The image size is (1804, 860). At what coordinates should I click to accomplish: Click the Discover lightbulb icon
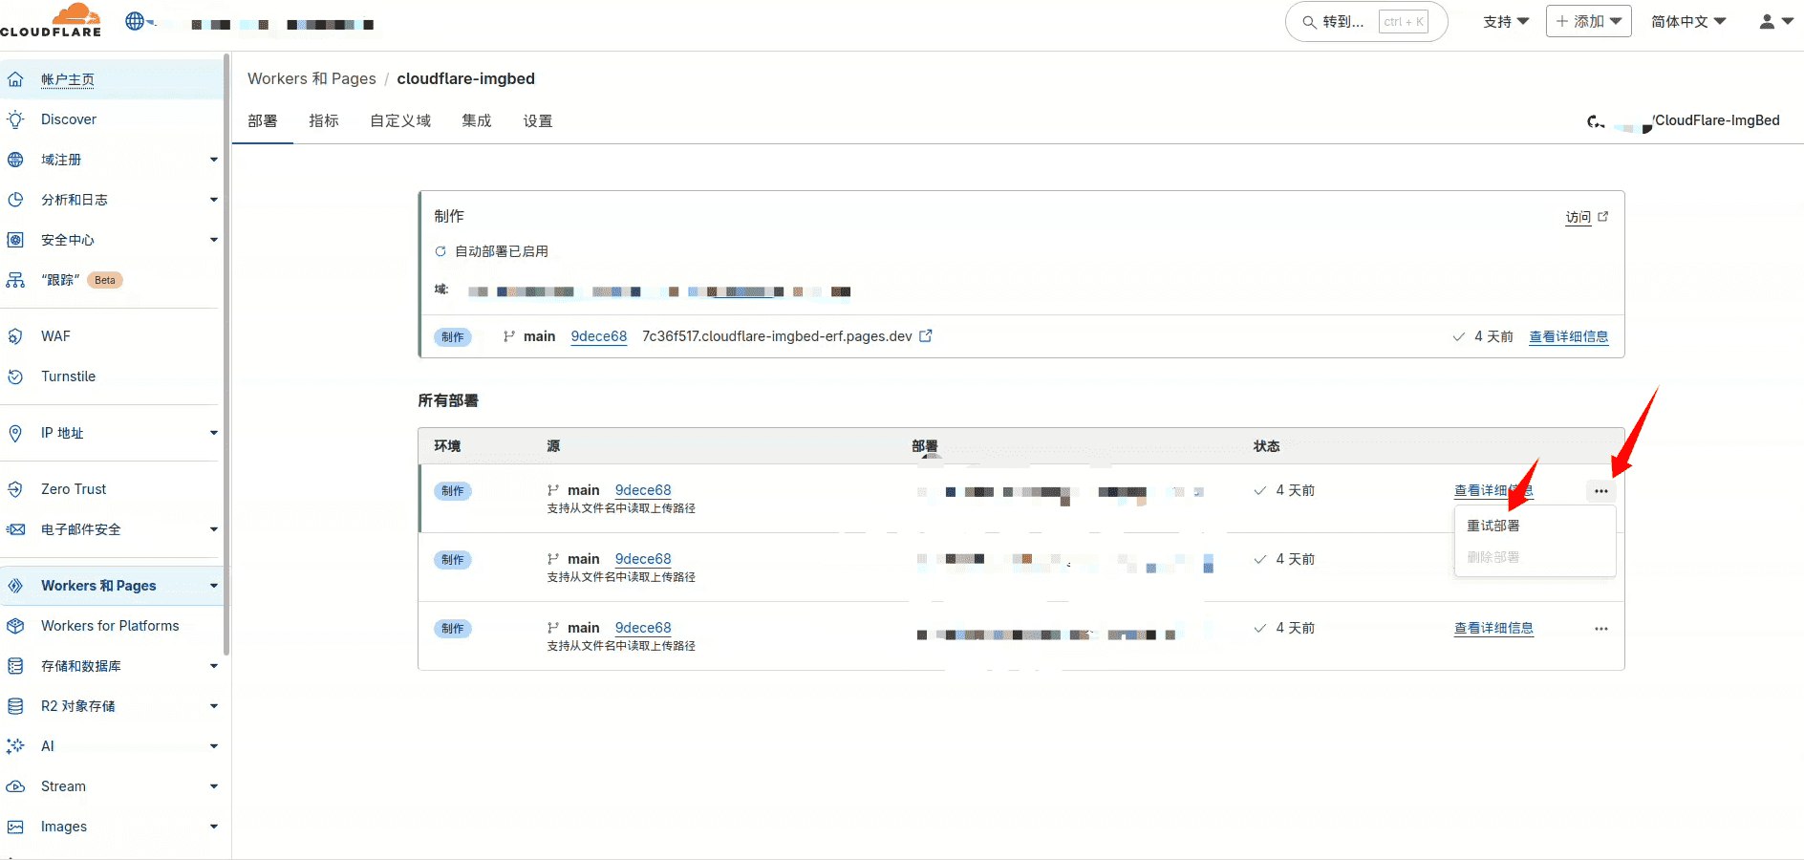click(15, 119)
